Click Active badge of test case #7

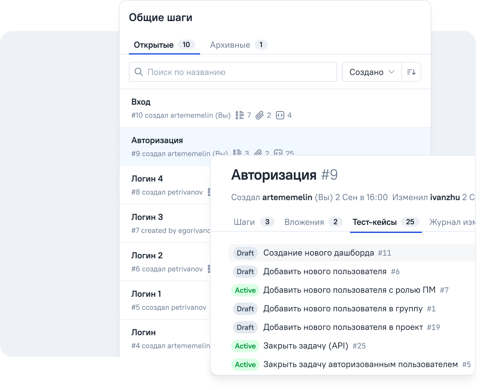coord(245,290)
